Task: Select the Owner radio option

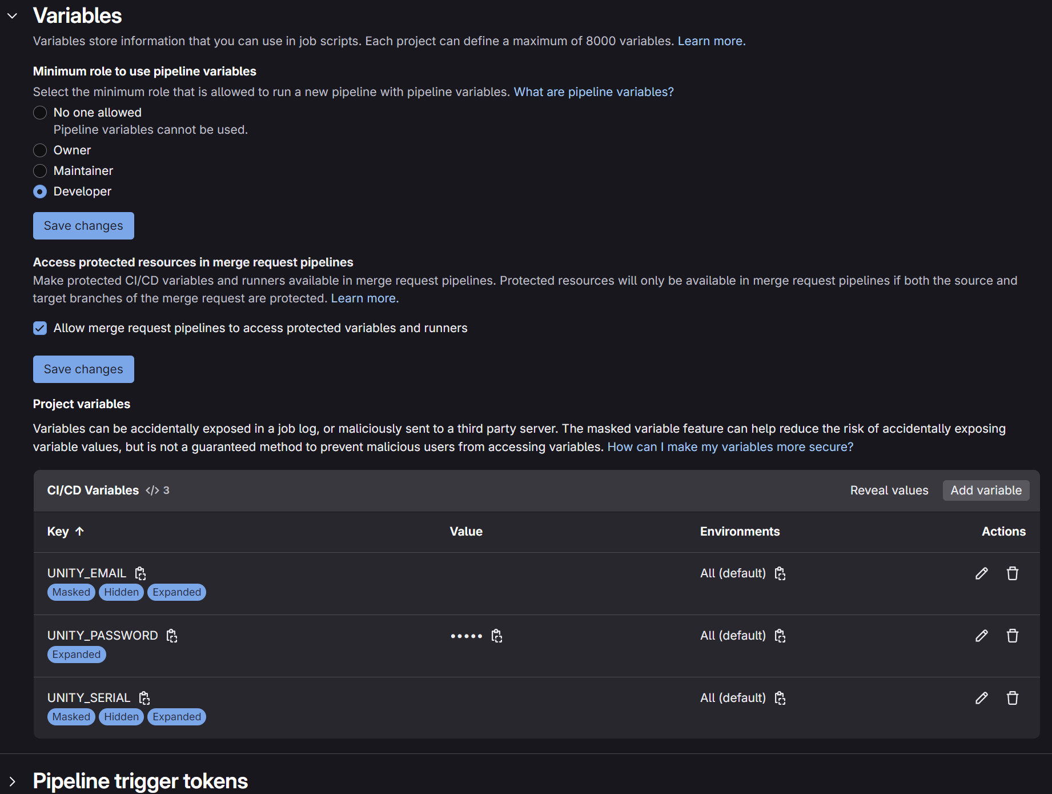Action: tap(40, 150)
